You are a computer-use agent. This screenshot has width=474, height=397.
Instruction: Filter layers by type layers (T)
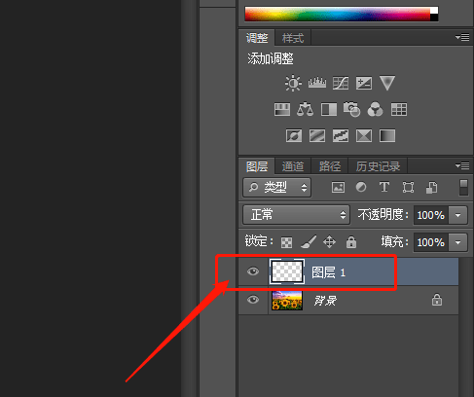(x=384, y=187)
